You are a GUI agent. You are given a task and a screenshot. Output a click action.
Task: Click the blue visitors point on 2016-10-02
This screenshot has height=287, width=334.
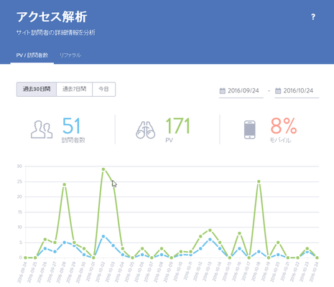103,236
